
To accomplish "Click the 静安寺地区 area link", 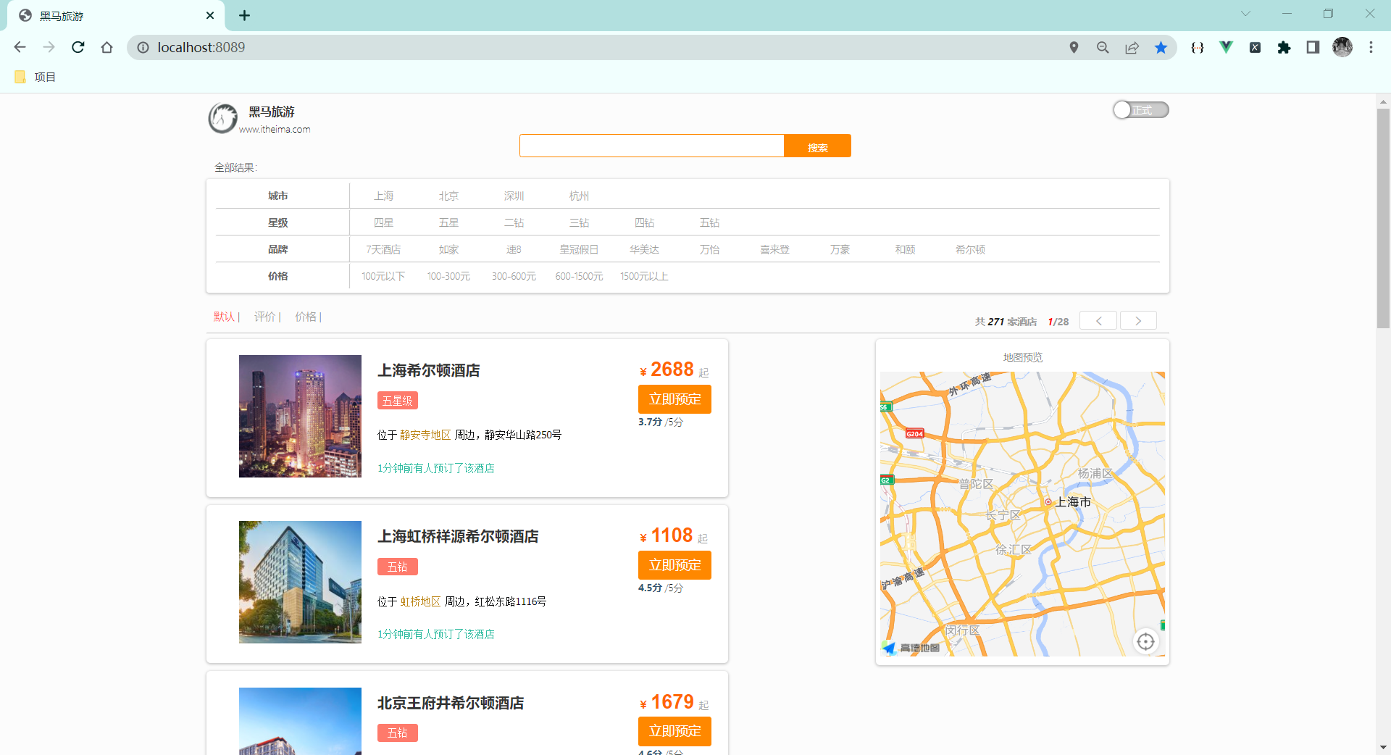I will pos(425,435).
